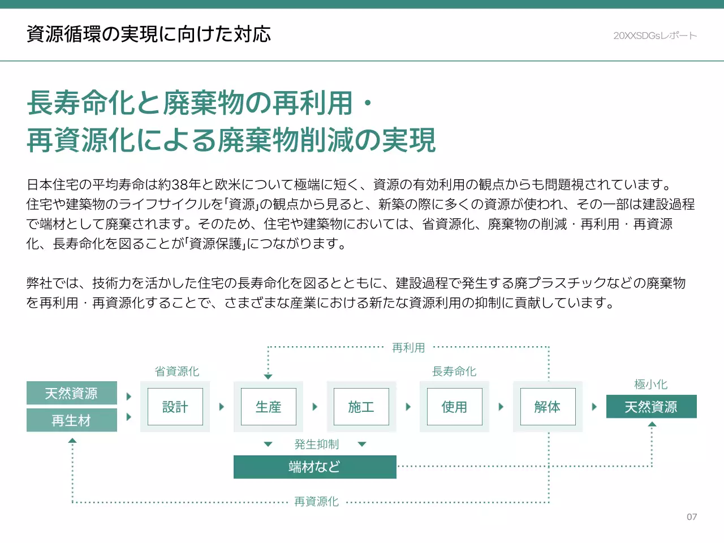Viewport: 724px width, 543px height.
Task: Click the page number 07
Action: tap(691, 516)
